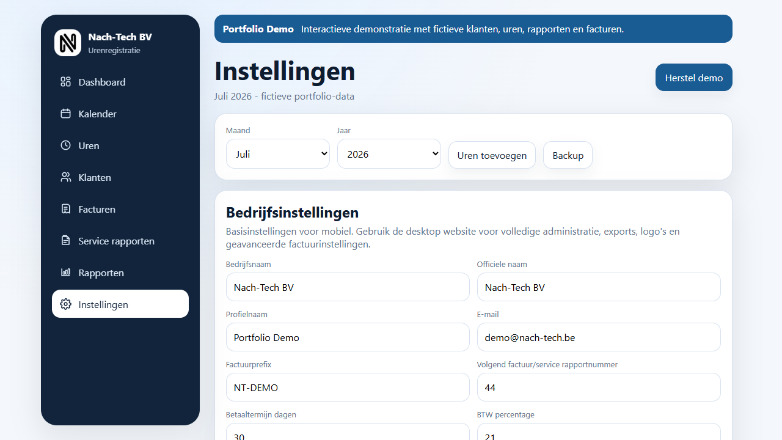Select Service rapporten in sidebar
782x440 pixels.
(x=120, y=241)
